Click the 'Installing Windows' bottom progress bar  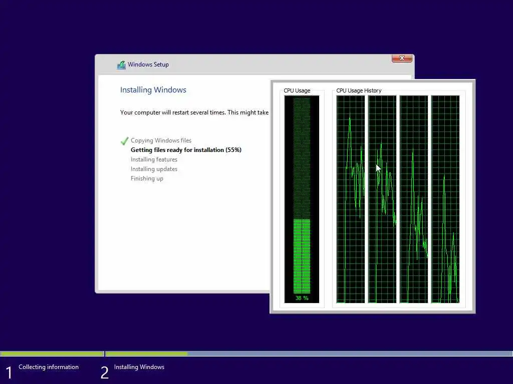(x=309, y=353)
